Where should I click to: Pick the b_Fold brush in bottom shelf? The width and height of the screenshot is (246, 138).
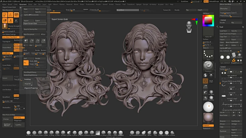[58, 133]
